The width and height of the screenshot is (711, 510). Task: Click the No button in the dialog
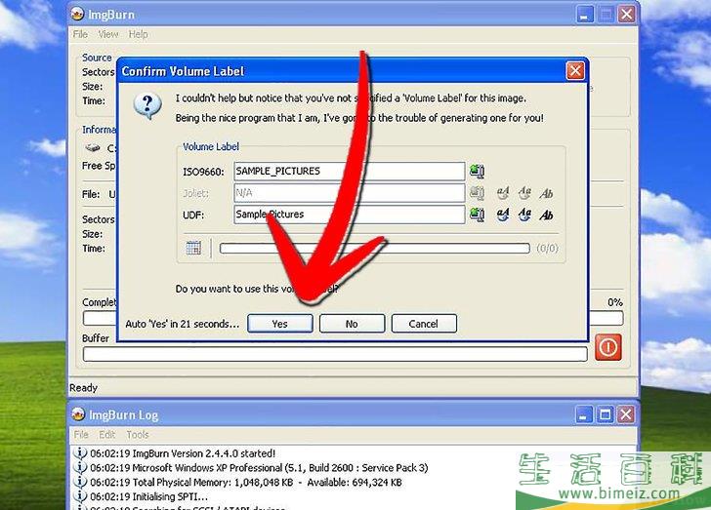(x=352, y=324)
